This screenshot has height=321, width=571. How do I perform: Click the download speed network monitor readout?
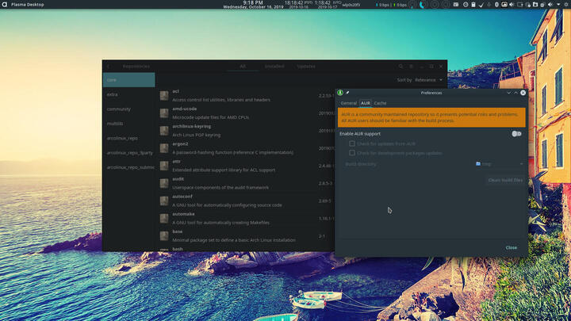click(x=382, y=5)
